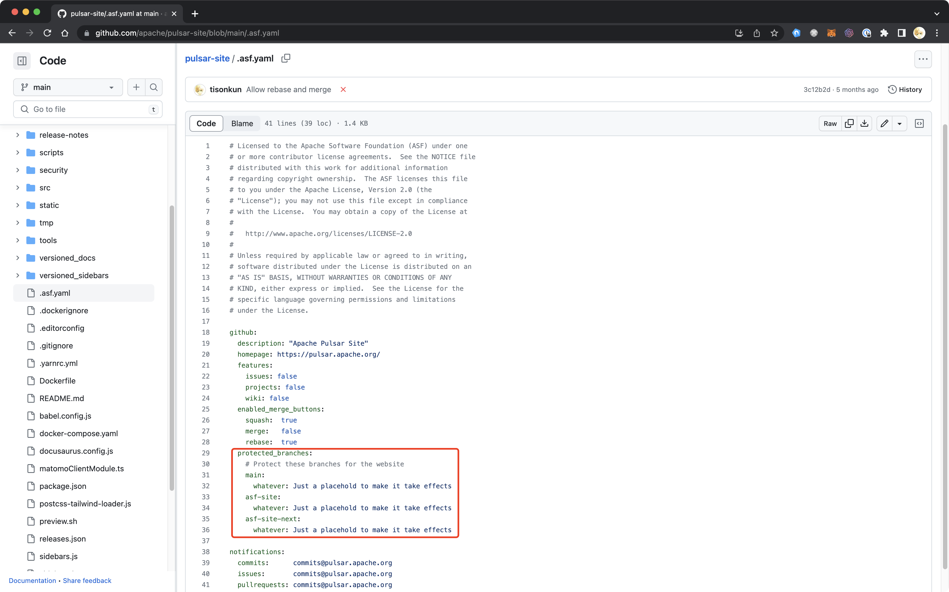
Task: Open the Allow rebase and merge commit
Action: [288, 90]
